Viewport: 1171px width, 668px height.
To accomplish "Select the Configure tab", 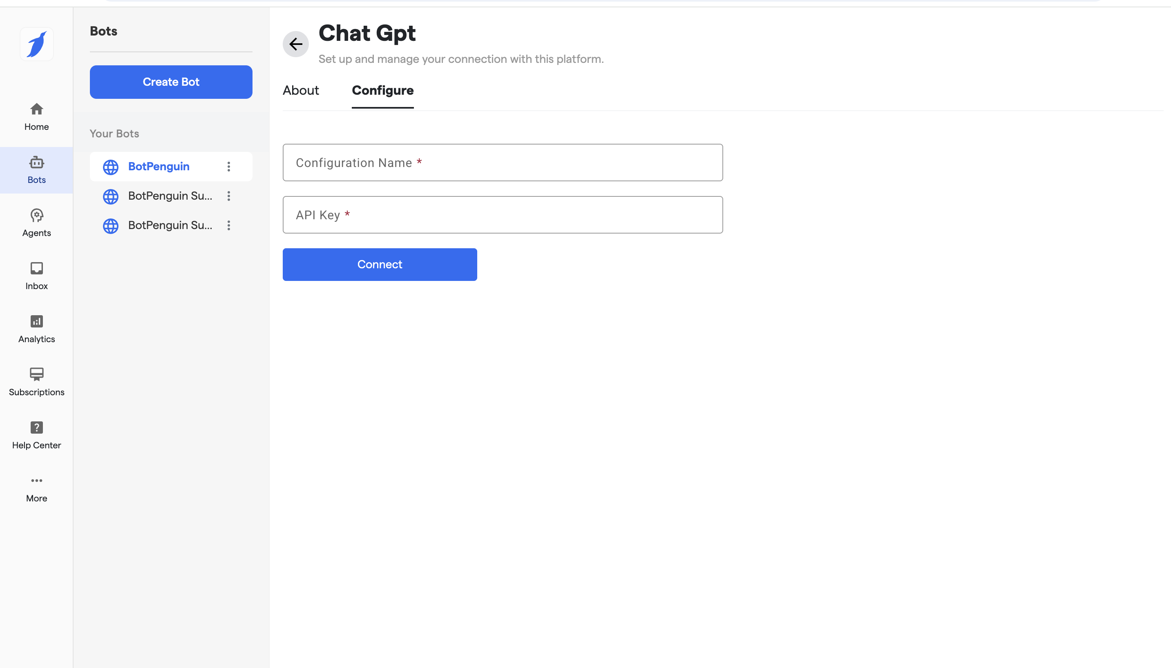I will [382, 90].
